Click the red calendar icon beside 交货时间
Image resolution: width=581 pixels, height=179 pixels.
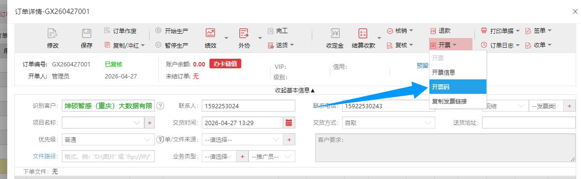pos(289,123)
